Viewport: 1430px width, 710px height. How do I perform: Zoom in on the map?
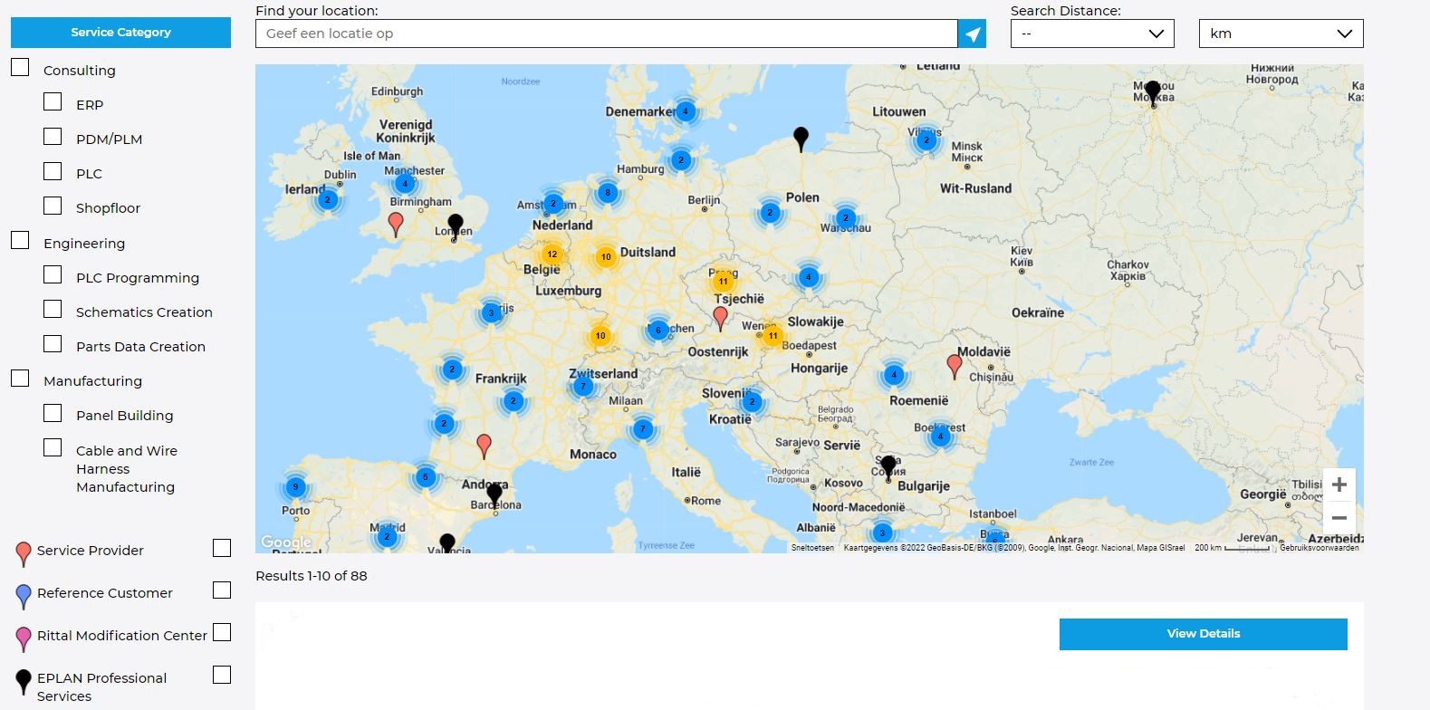1339,485
